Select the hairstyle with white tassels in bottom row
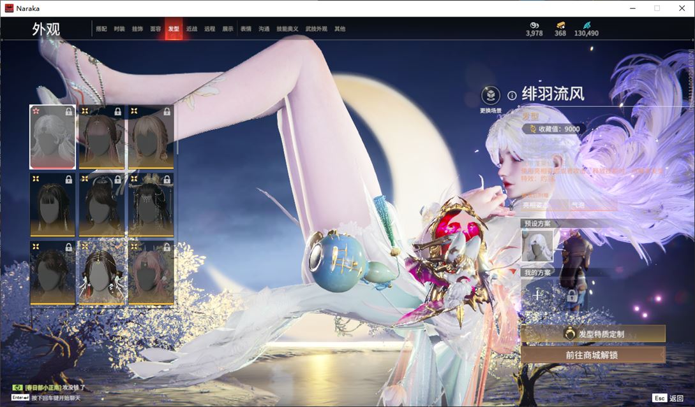 101,273
